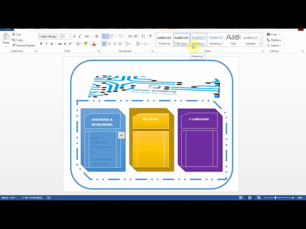This screenshot has height=229, width=306.
Task: Apply the Heading 1 style
Action: coord(199,40)
